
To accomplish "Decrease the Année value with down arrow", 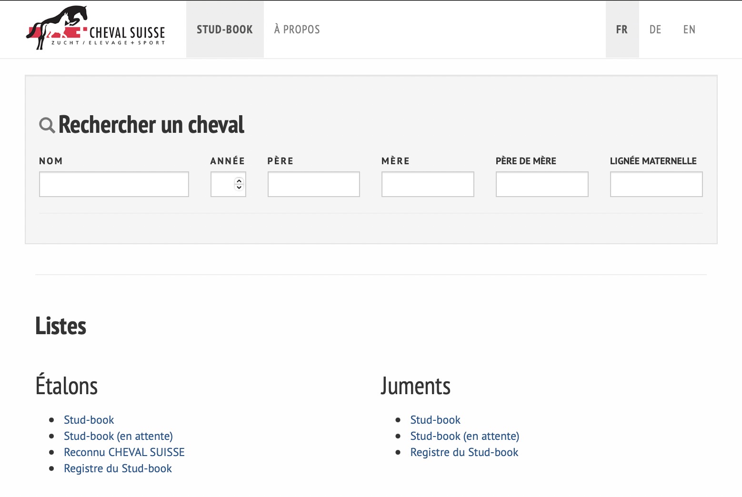I will 239,188.
